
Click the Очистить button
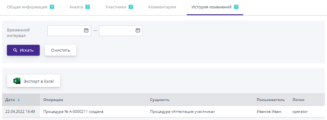click(x=60, y=50)
